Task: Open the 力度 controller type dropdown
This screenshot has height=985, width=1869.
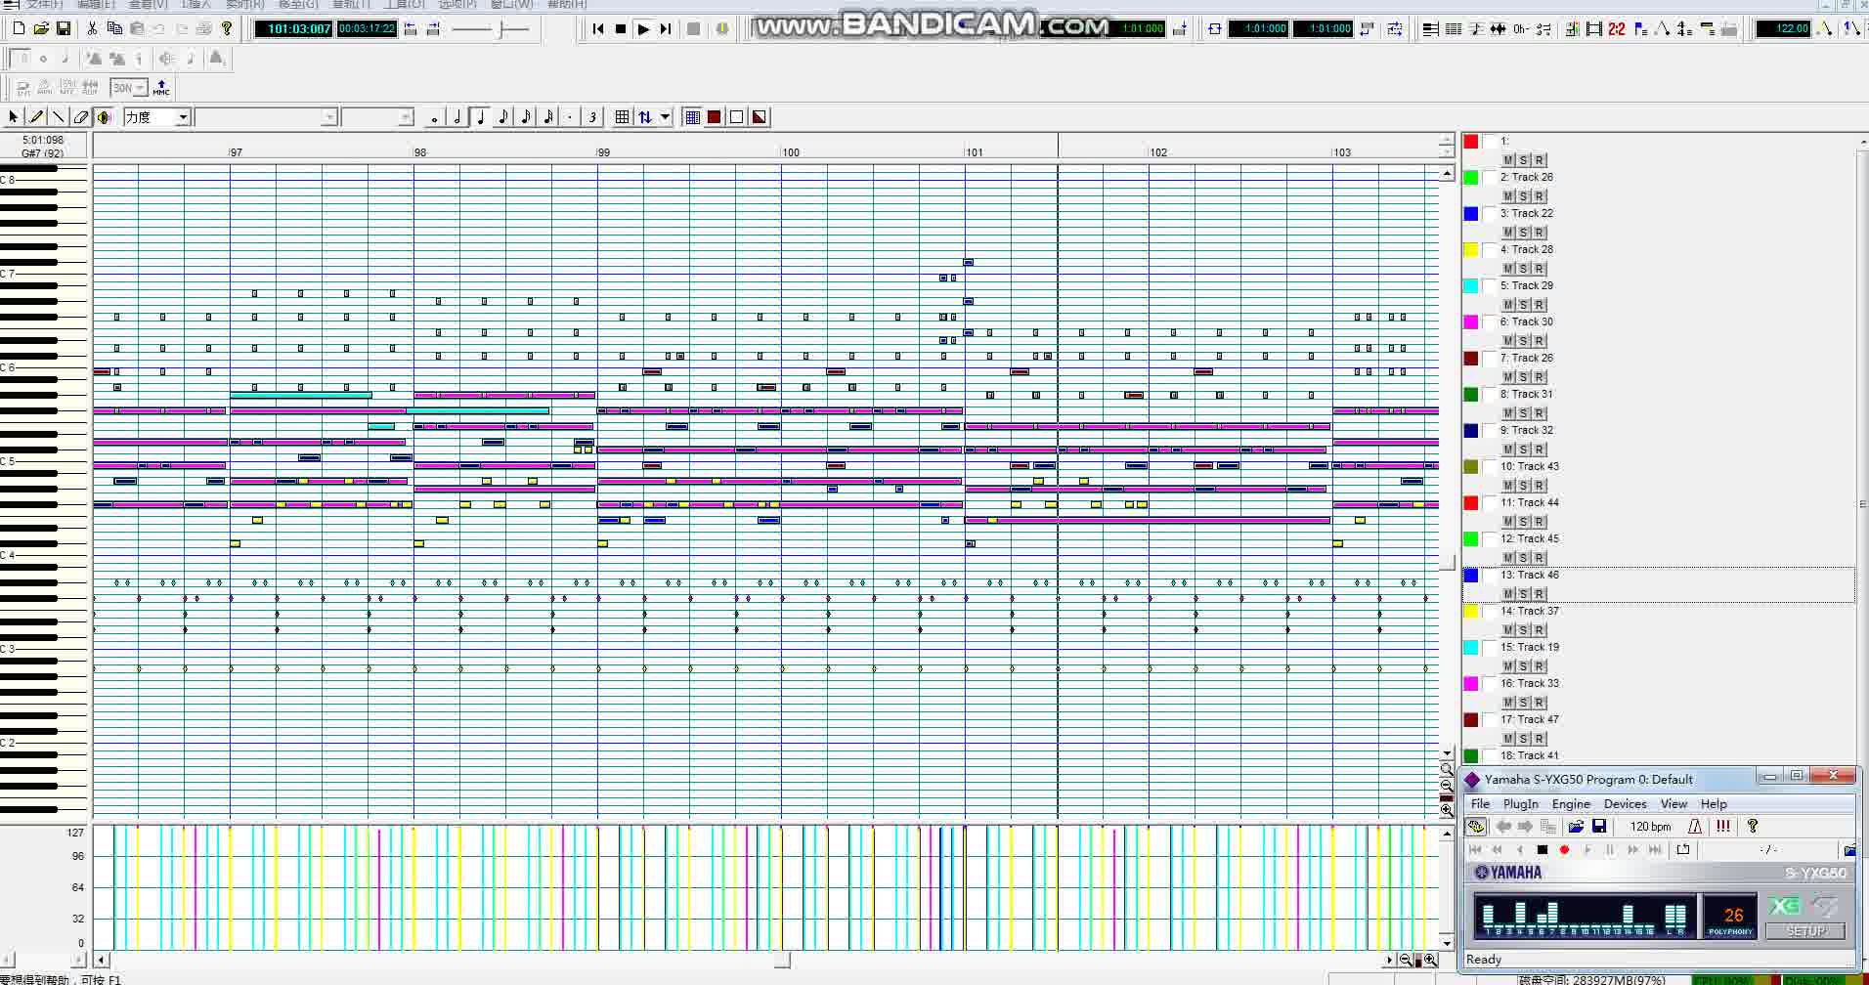Action: (183, 117)
